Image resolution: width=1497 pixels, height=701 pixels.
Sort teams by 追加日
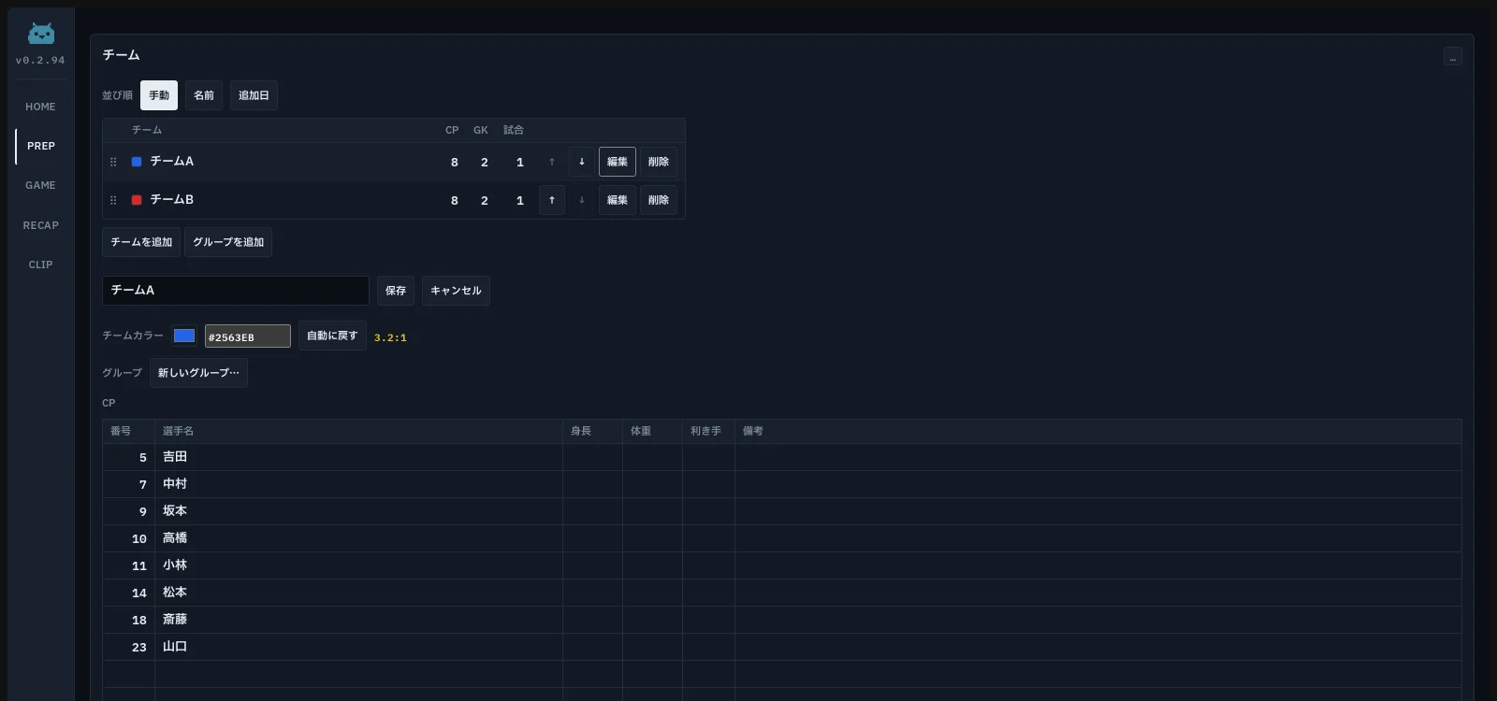254,95
